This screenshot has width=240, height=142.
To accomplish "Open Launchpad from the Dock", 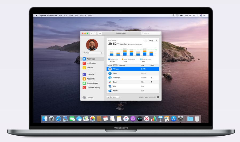I will coord(52,119).
